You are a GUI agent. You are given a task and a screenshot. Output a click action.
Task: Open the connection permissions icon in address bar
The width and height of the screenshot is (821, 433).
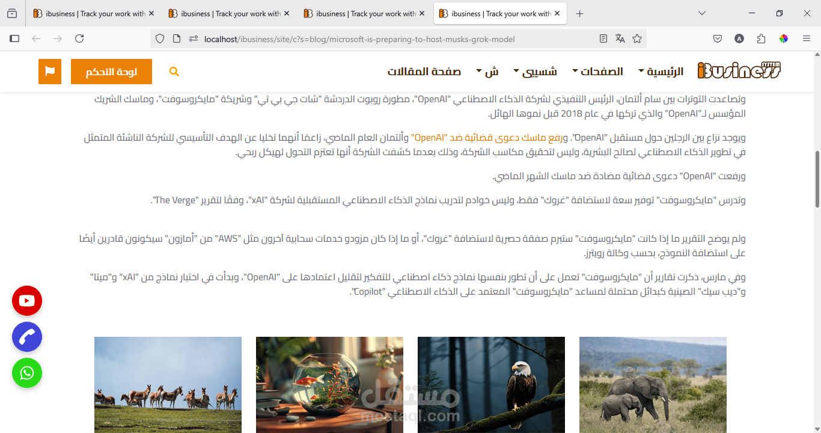coord(194,38)
